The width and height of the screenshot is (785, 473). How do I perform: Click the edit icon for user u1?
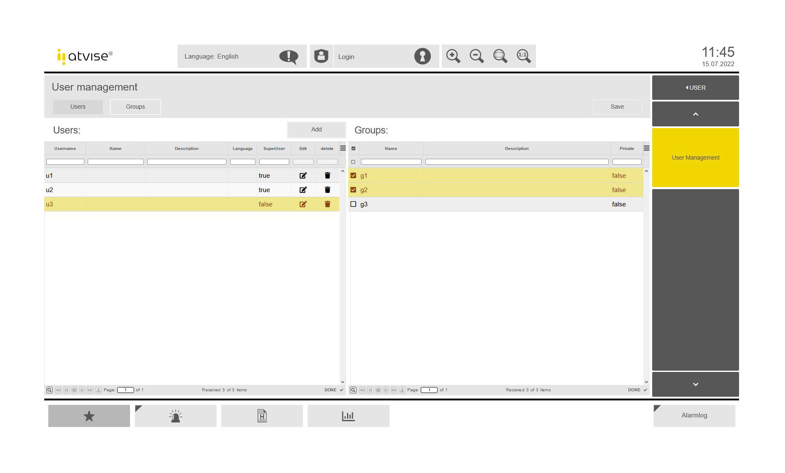303,176
